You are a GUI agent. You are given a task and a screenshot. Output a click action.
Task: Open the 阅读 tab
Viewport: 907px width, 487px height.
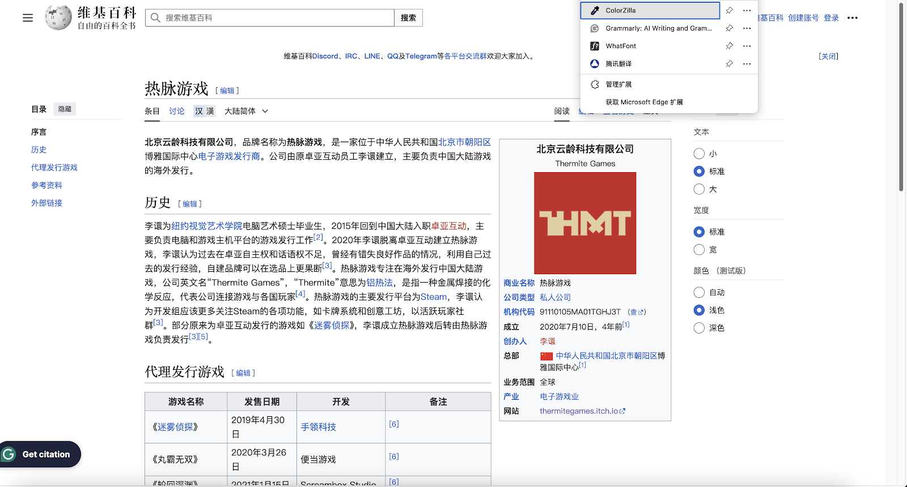(562, 111)
